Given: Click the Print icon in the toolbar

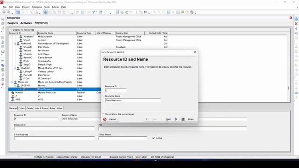Looking at the screenshot, I should coord(4,12).
